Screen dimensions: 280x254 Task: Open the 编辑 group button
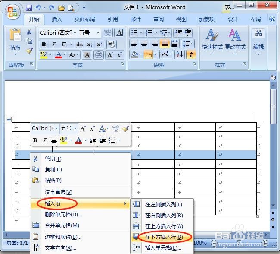(x=258, y=41)
